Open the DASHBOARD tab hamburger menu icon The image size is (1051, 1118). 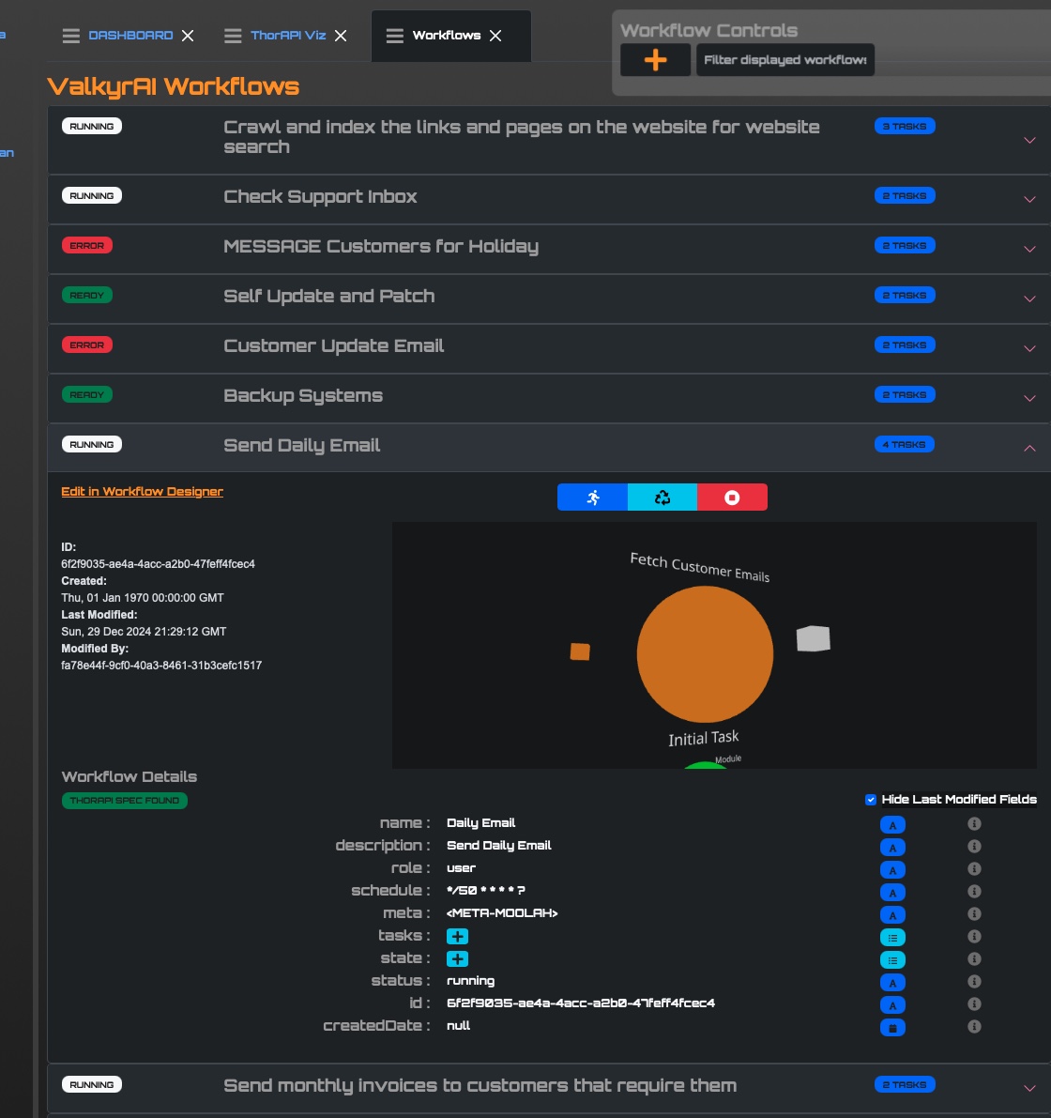pyautogui.click(x=70, y=36)
